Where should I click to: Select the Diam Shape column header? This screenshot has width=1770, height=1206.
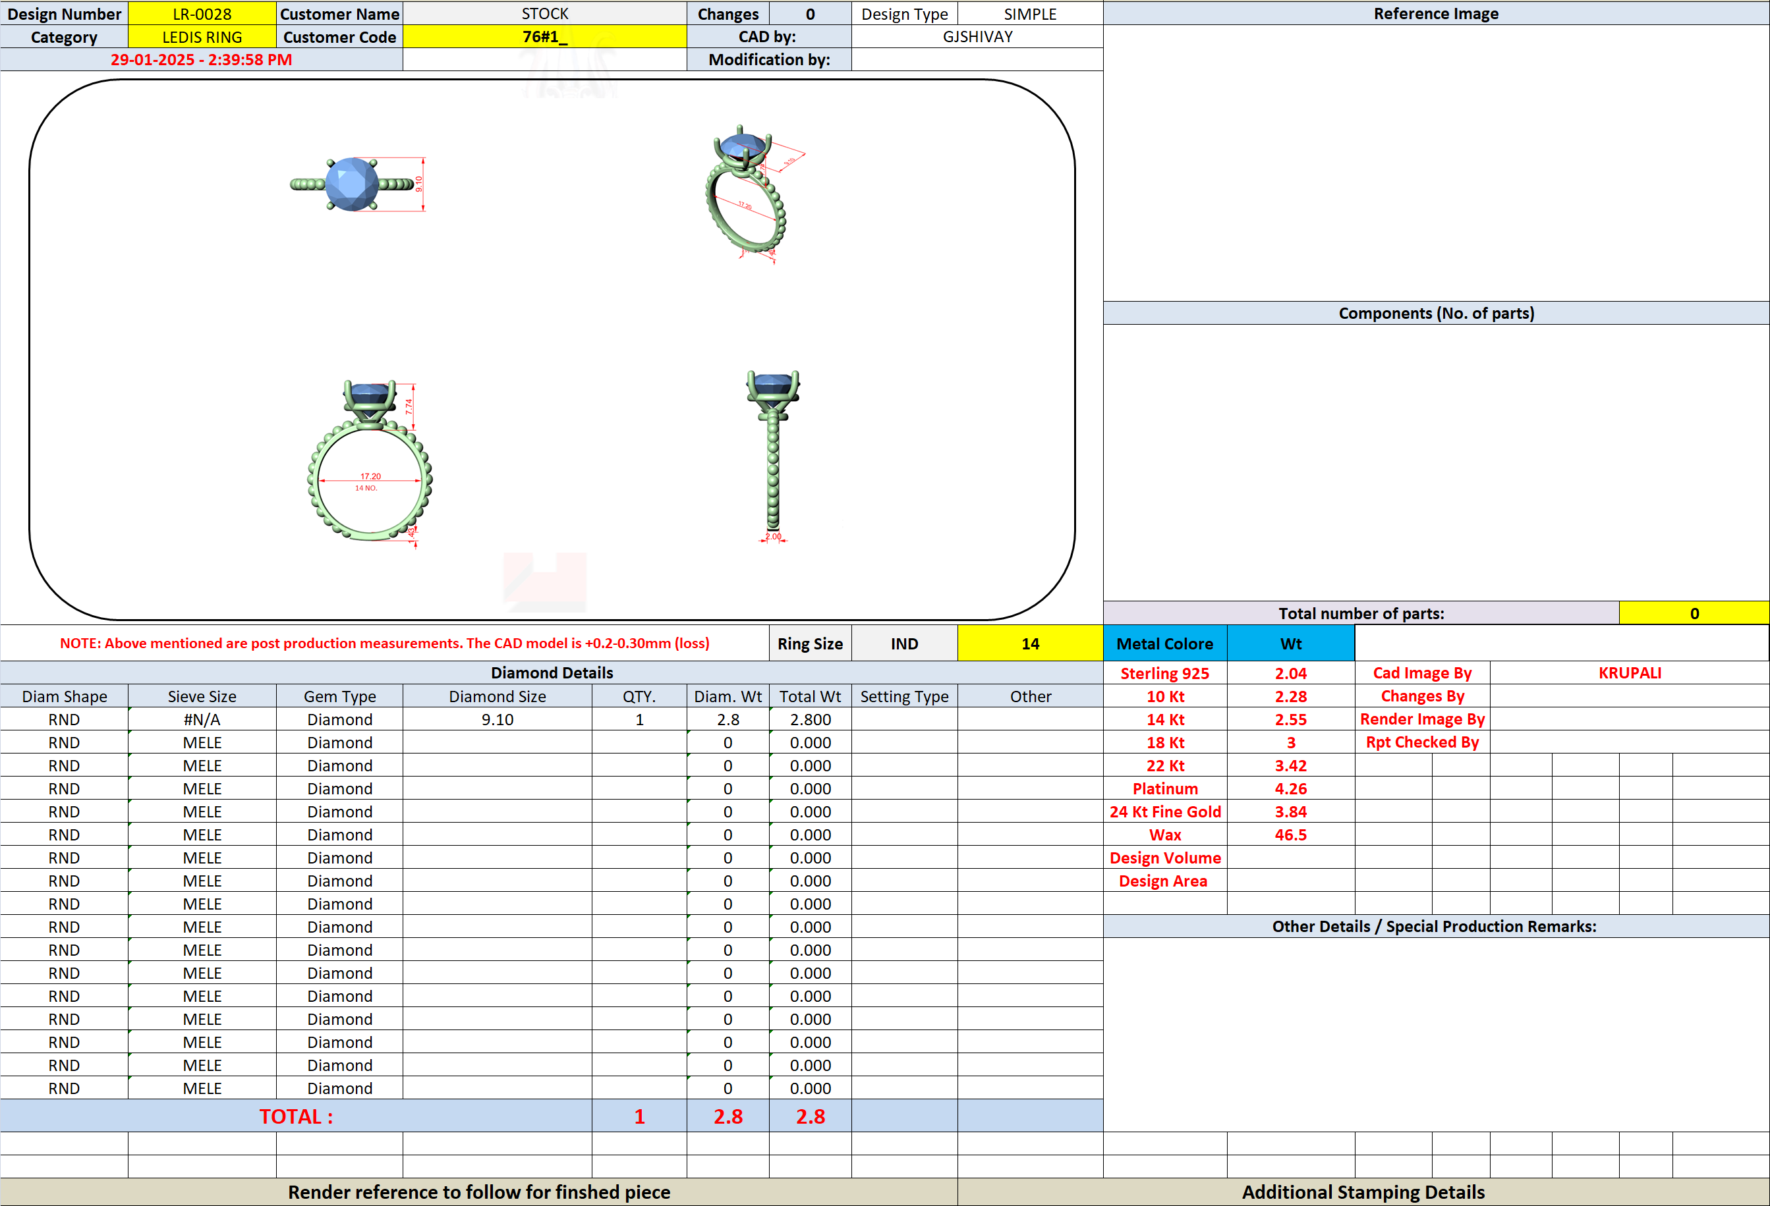[x=64, y=696]
